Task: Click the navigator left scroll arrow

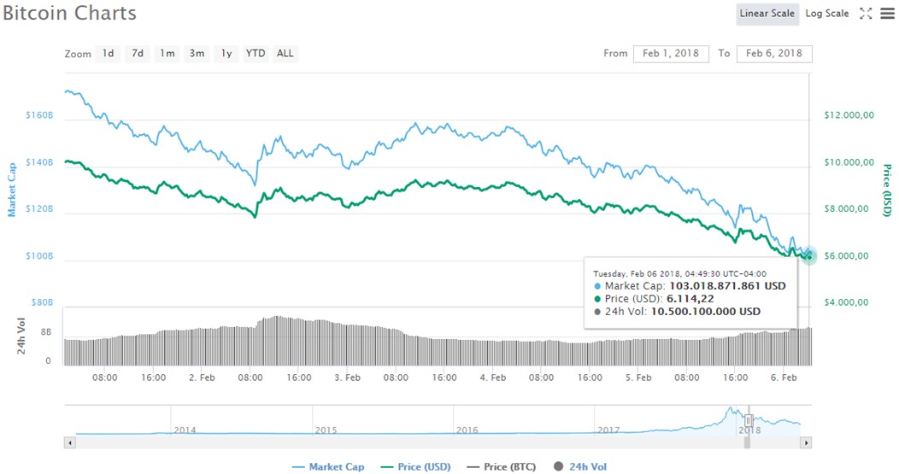Action: (x=70, y=442)
